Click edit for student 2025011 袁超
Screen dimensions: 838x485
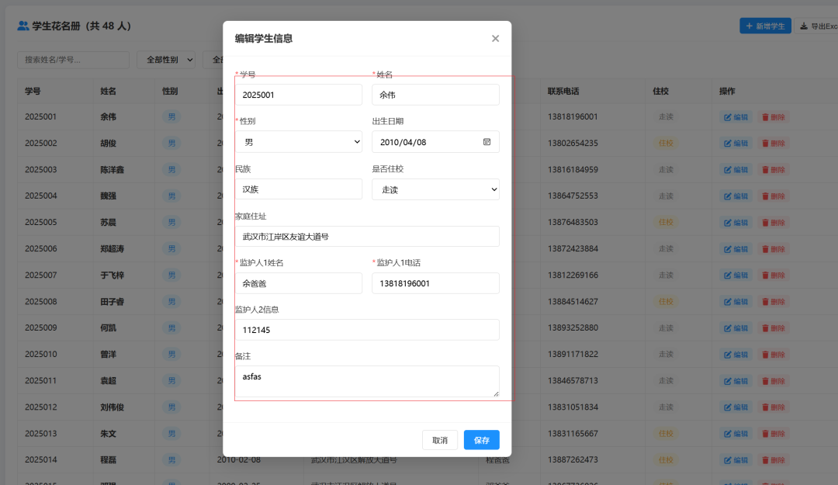click(x=736, y=381)
